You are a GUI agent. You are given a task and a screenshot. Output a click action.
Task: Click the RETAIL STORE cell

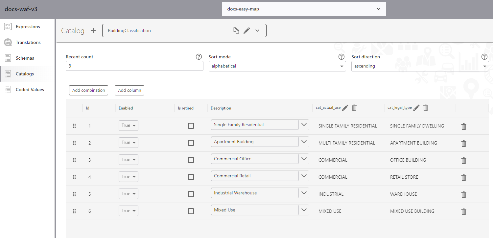(x=404, y=177)
